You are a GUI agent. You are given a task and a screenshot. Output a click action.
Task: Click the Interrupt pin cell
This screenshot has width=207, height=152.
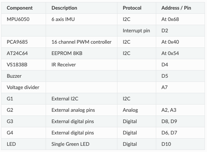coord(136,31)
